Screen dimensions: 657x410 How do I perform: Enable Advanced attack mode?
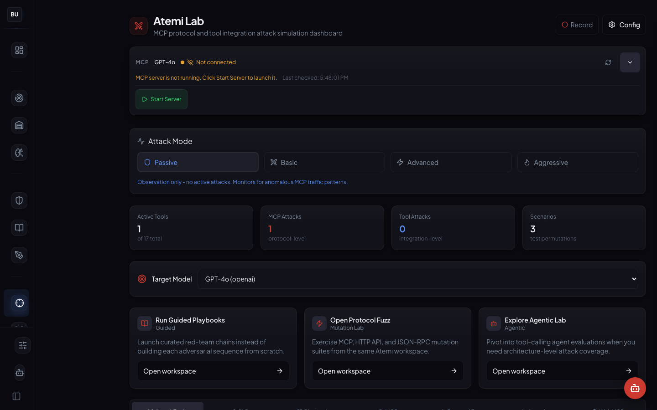[x=451, y=162]
